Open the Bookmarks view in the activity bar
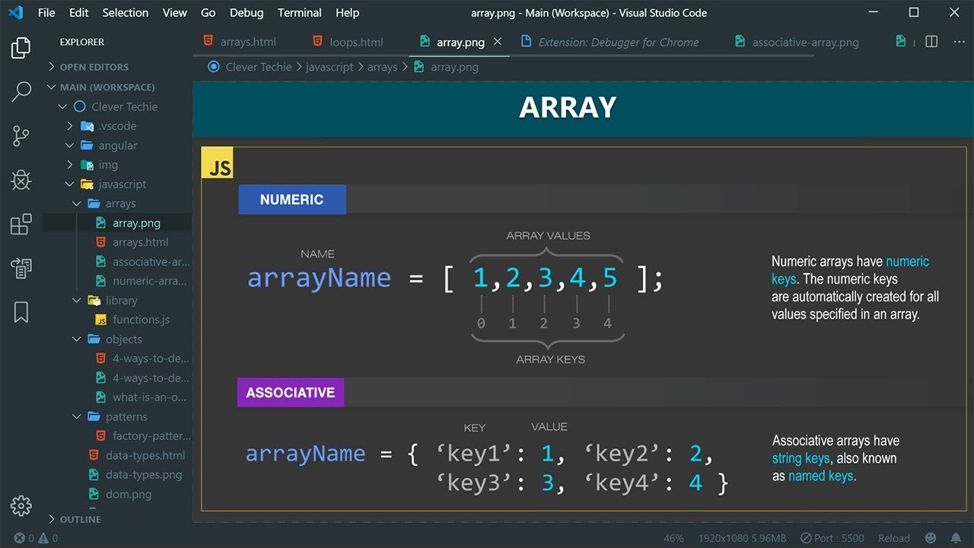This screenshot has width=974, height=548. [x=21, y=311]
